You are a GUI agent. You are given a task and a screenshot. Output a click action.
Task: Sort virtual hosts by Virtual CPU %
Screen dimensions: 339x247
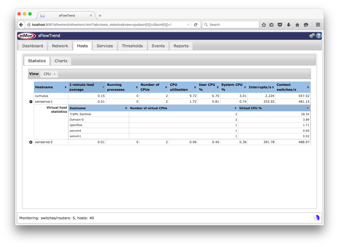pos(274,108)
